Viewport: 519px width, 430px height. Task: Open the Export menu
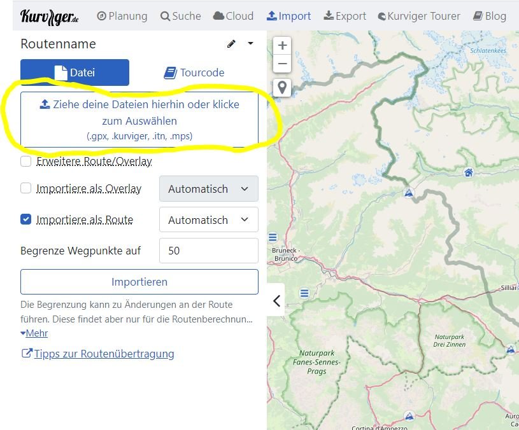pos(345,16)
